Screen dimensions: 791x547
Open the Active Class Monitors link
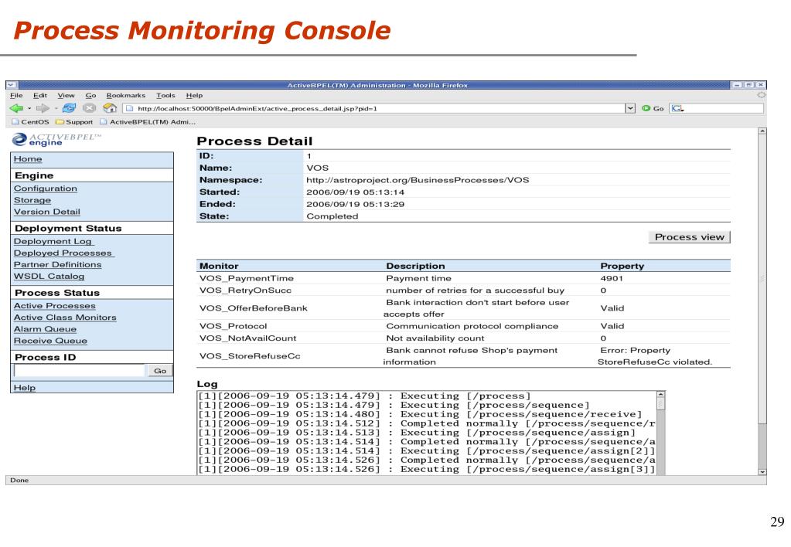[x=65, y=318]
